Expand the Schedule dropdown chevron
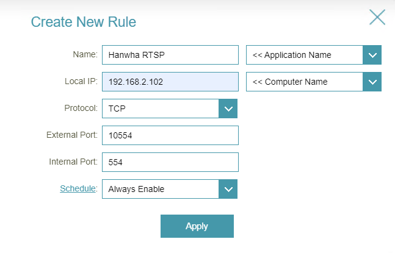This screenshot has width=395, height=253. (228, 189)
